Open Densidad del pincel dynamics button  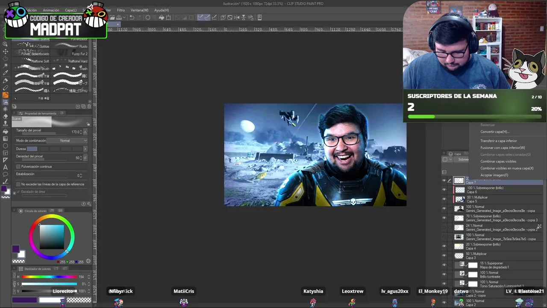(85, 158)
